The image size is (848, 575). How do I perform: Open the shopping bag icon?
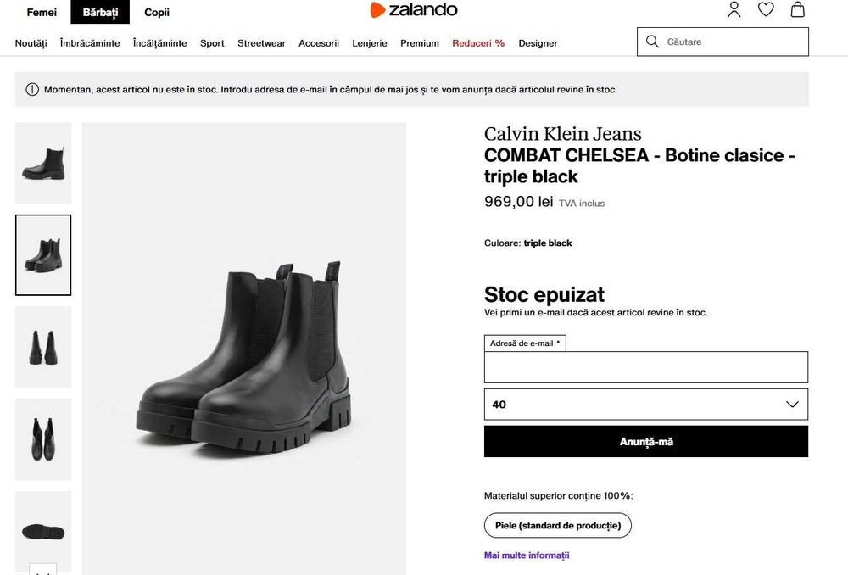[x=797, y=10]
